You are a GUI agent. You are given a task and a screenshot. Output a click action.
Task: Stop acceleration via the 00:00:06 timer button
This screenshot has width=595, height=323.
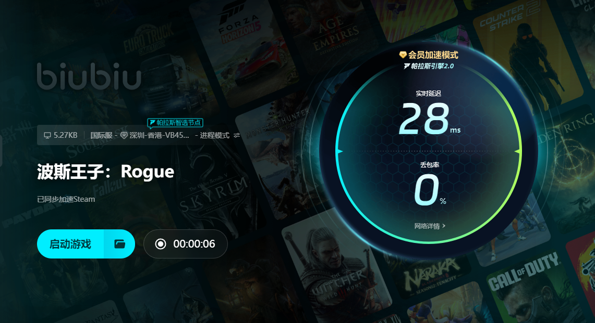tap(186, 244)
